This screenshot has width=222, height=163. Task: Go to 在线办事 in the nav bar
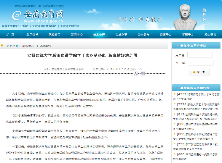pos(121,35)
